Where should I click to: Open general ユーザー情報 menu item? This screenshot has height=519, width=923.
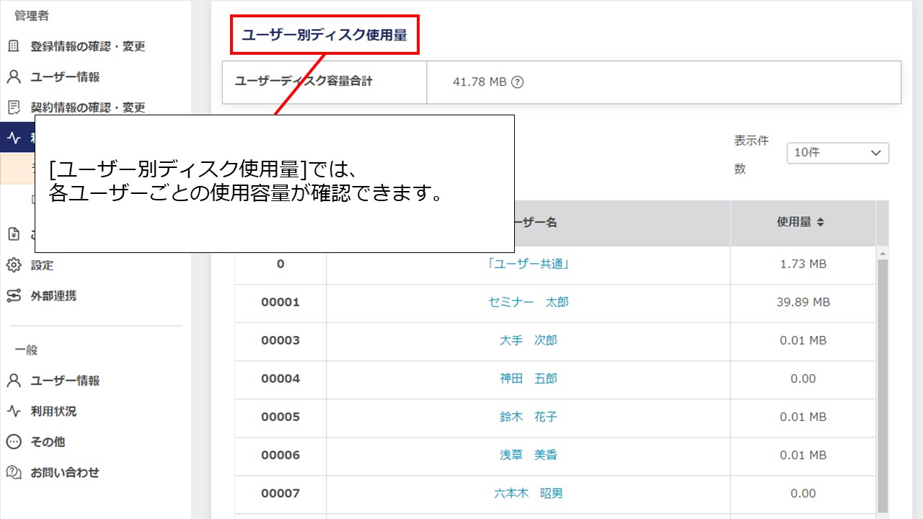click(65, 381)
